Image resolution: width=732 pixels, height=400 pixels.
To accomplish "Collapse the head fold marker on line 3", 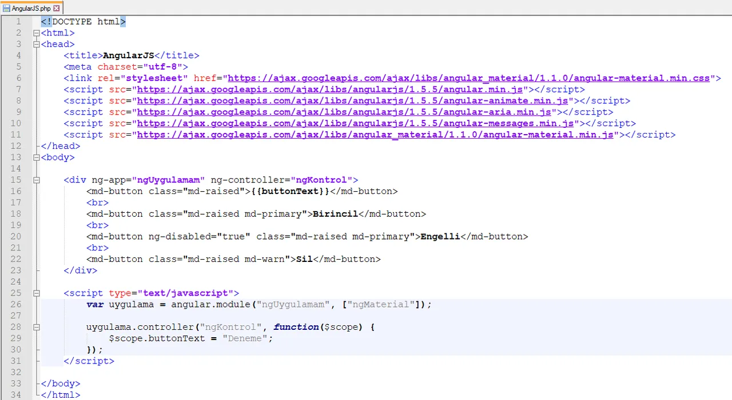I will click(37, 45).
